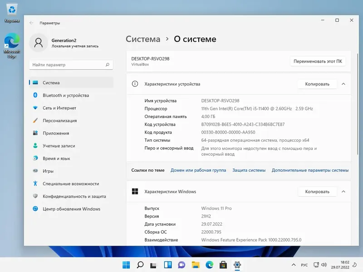Click Система in the page breadcrumb
Screen dimensions: 363x272
142,40
